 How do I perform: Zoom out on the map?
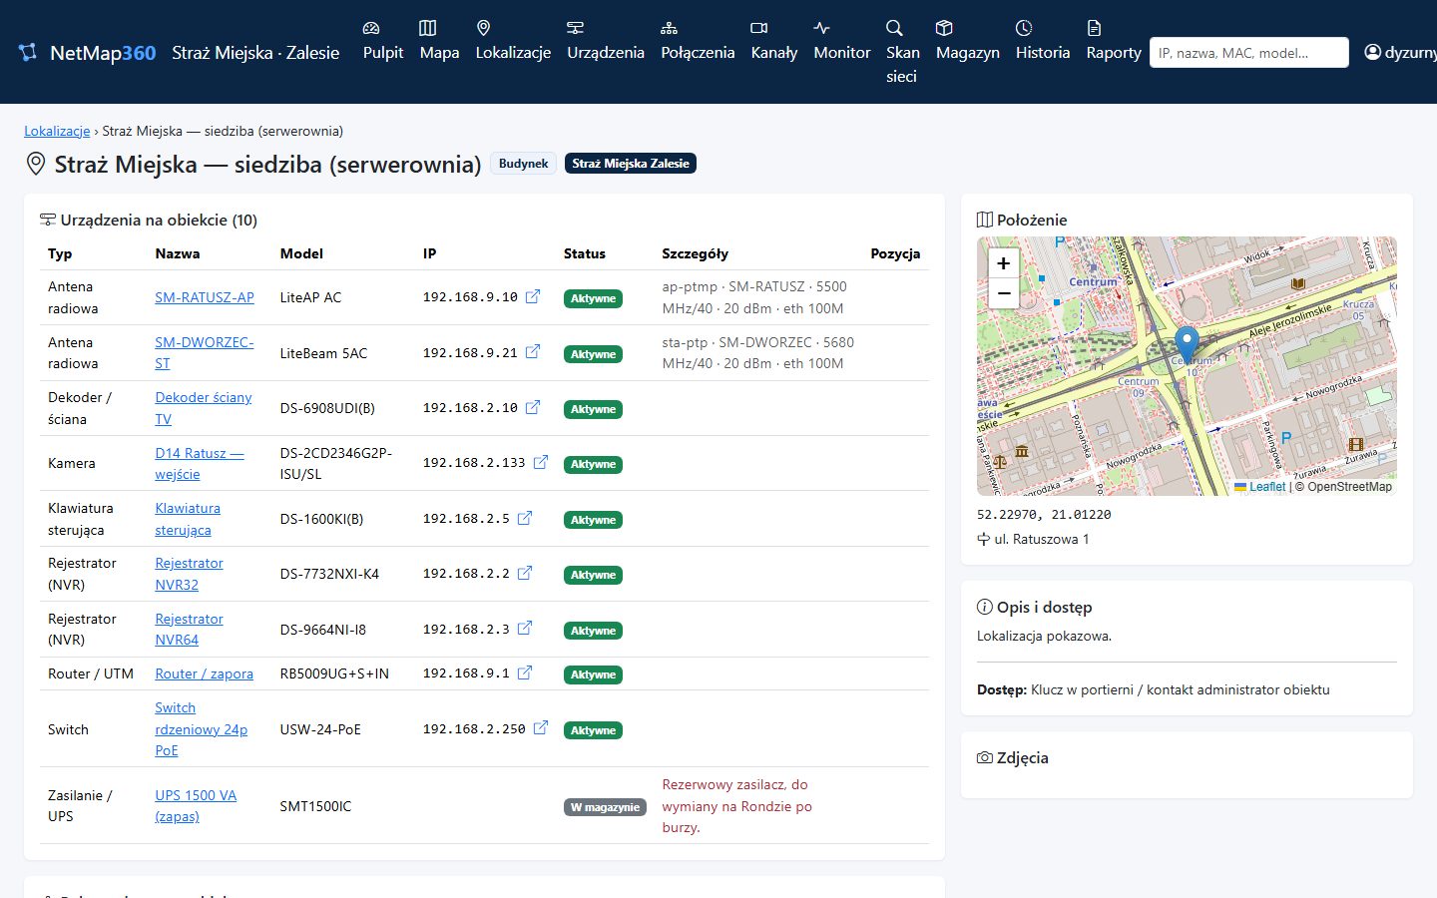click(x=1004, y=293)
